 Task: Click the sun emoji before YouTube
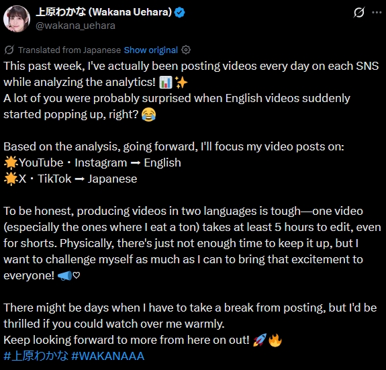(11, 163)
